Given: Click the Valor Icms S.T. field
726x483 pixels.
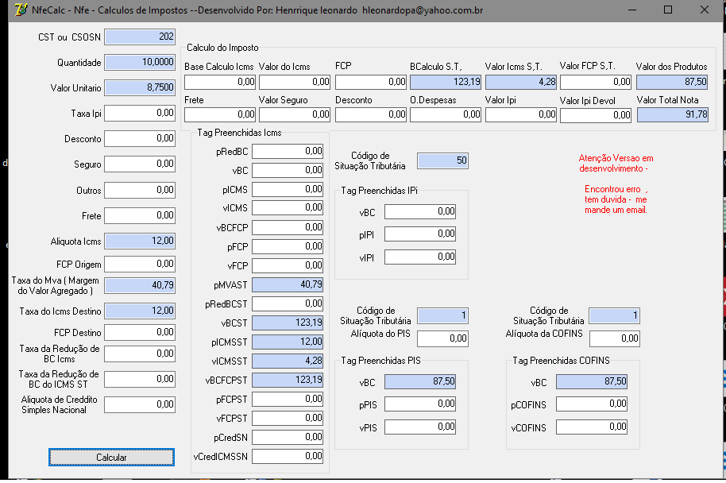Looking at the screenshot, I should (x=521, y=83).
